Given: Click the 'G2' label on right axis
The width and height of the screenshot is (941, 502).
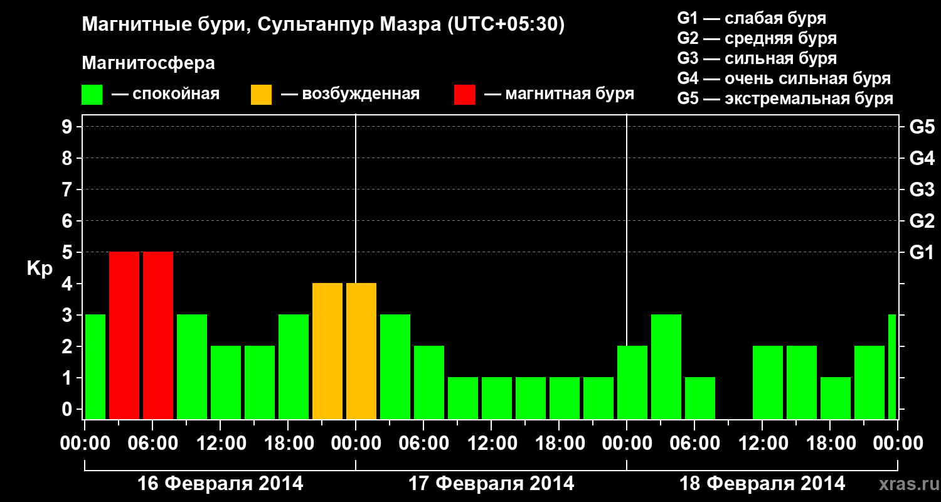Looking at the screenshot, I should pyautogui.click(x=922, y=222).
